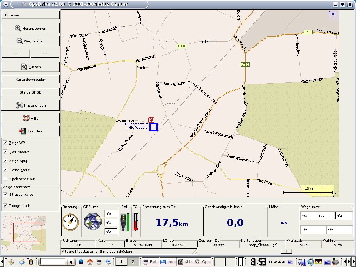Open the Diverses menu button
This screenshot has width=356, height=267.
tap(31, 15)
